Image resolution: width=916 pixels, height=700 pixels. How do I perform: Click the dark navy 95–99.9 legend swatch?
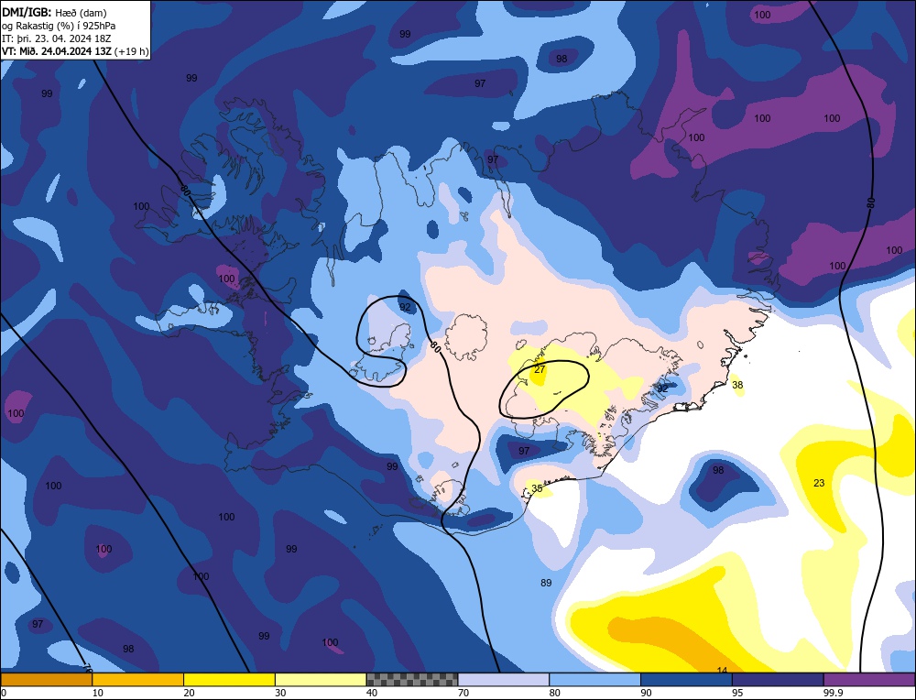tap(778, 680)
